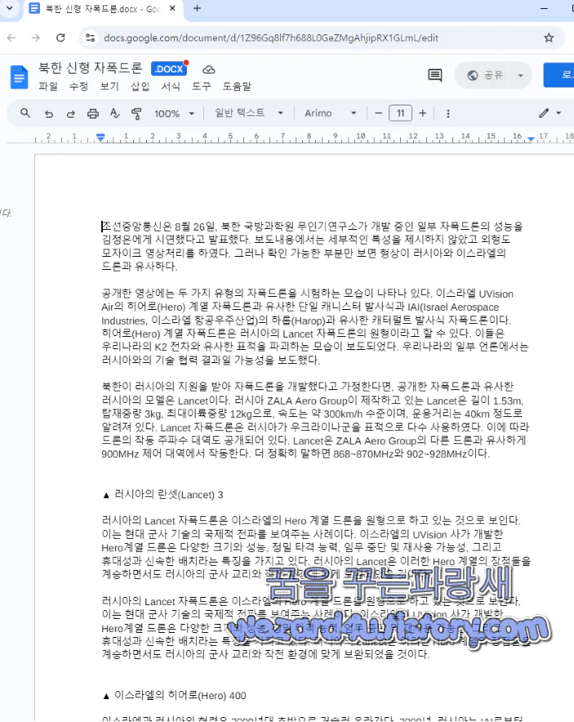Bookmark this page with the star icon
Screen dimensions: 574x722
(x=549, y=38)
